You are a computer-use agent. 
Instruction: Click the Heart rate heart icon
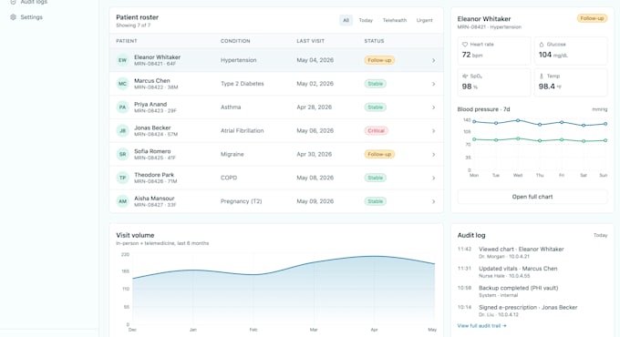pyautogui.click(x=465, y=45)
